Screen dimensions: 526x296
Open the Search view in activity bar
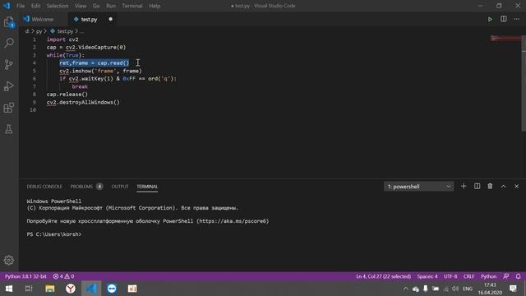pyautogui.click(x=9, y=43)
